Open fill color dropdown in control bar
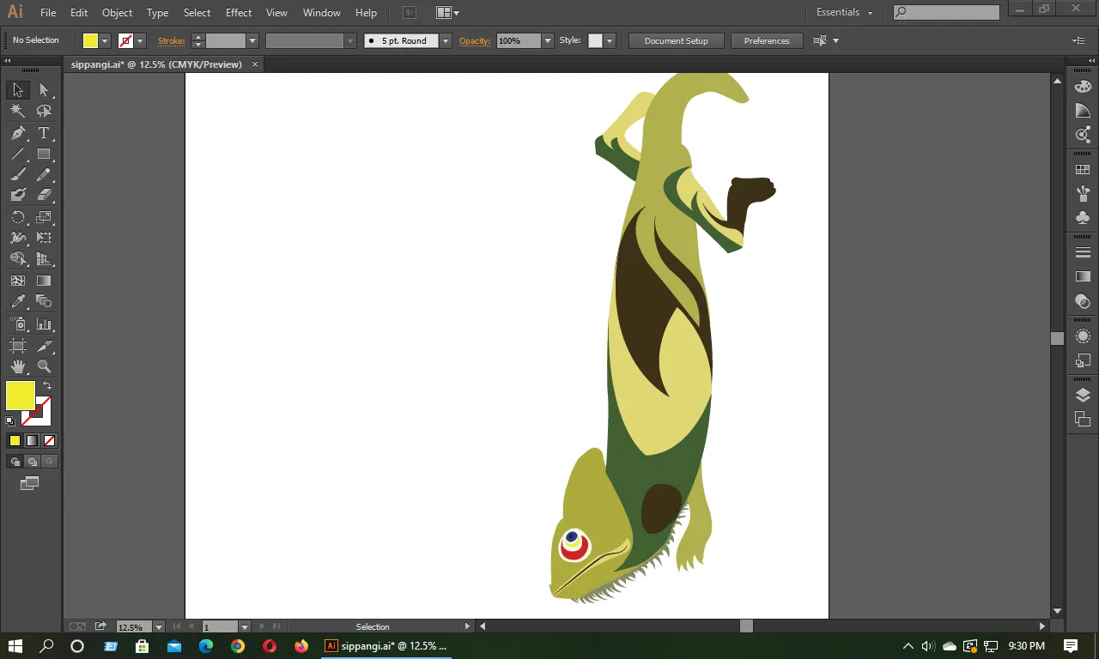 pos(105,40)
